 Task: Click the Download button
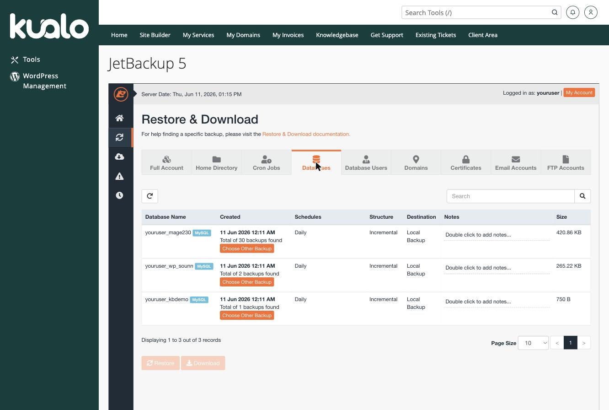203,363
